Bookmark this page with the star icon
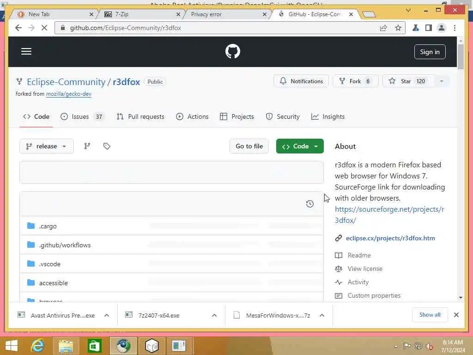This screenshot has height=355, width=473. 398,28
